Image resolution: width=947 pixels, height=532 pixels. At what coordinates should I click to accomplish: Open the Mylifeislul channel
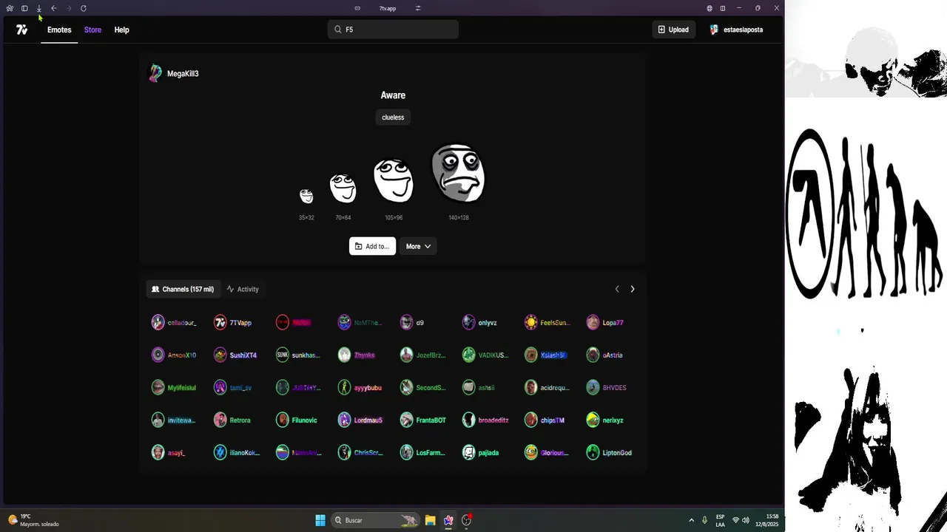click(175, 387)
